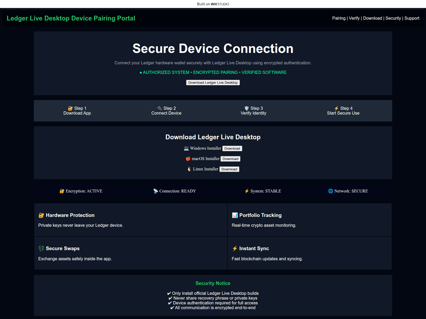Click the penguin icon beside Linux Installer

click(x=189, y=169)
